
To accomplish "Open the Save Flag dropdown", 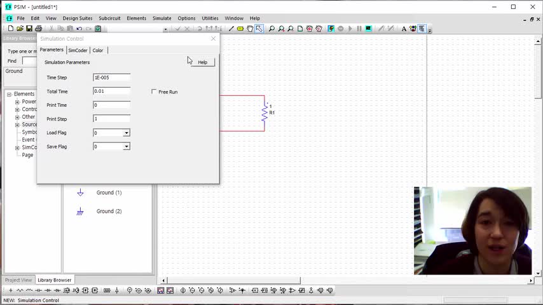I will point(127,147).
